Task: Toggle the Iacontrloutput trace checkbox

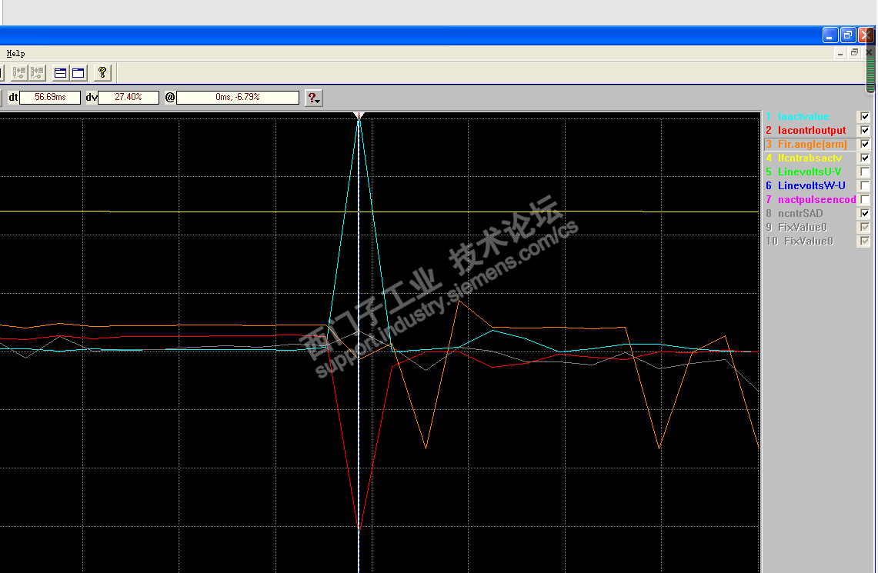Action: tap(865, 131)
